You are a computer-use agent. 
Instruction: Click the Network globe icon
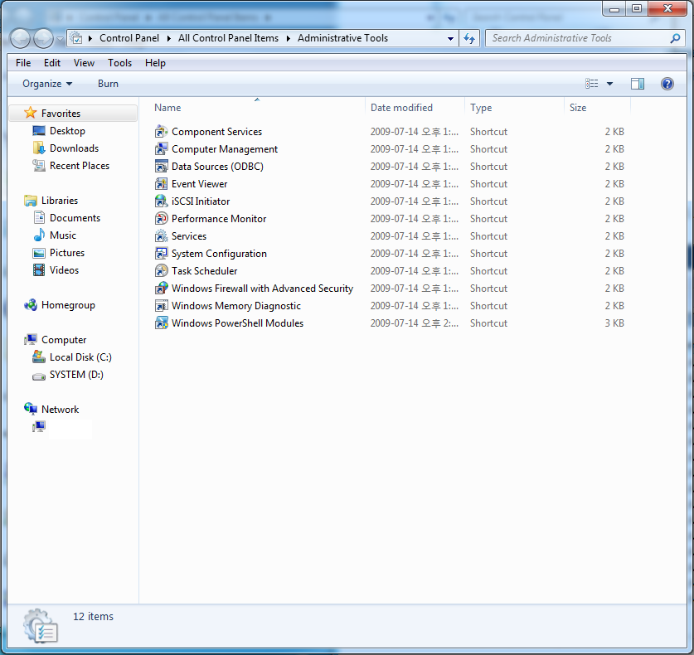point(31,409)
